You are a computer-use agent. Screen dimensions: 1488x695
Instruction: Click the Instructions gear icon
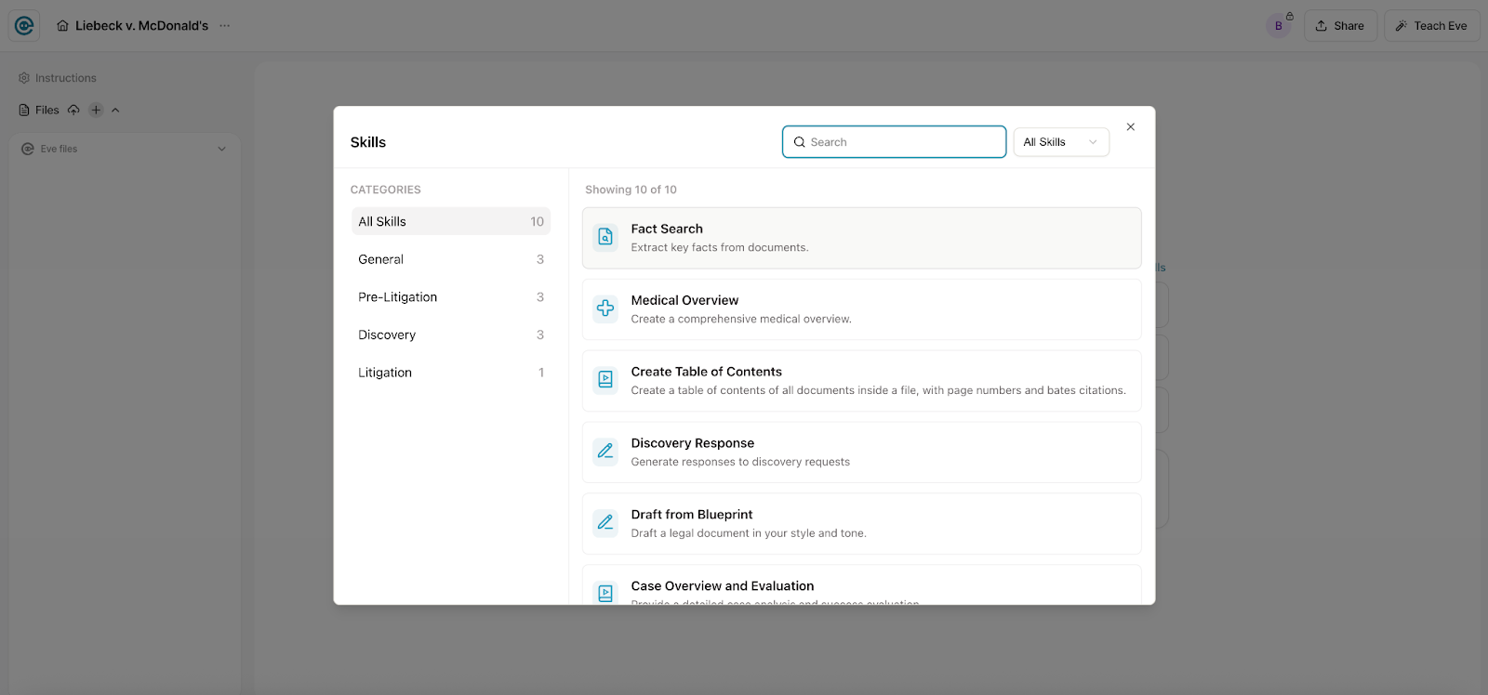pyautogui.click(x=24, y=78)
